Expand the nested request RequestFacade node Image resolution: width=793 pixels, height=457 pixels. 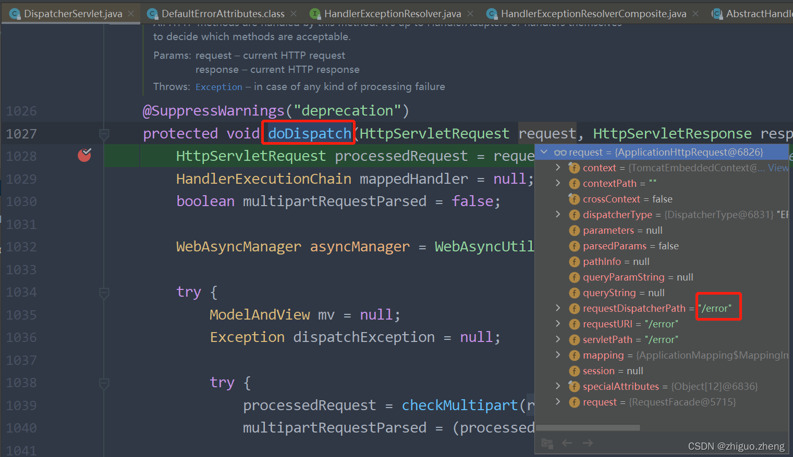point(558,402)
